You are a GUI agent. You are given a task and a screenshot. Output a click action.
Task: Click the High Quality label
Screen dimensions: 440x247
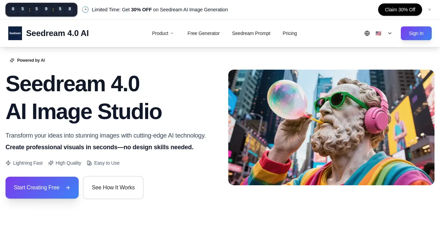tap(68, 163)
